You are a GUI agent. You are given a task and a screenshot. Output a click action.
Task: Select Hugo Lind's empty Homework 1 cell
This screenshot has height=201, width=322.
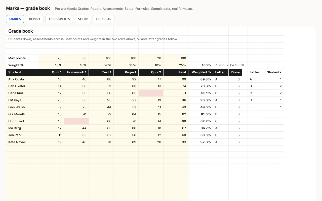[x=76, y=121]
